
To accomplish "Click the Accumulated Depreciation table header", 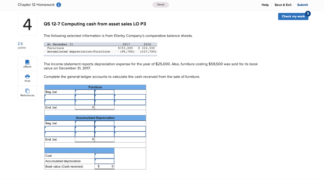I will click(x=95, y=118).
